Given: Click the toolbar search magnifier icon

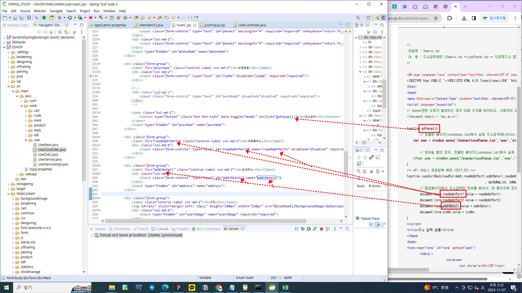Looking at the screenshot, I should (x=358, y=18).
